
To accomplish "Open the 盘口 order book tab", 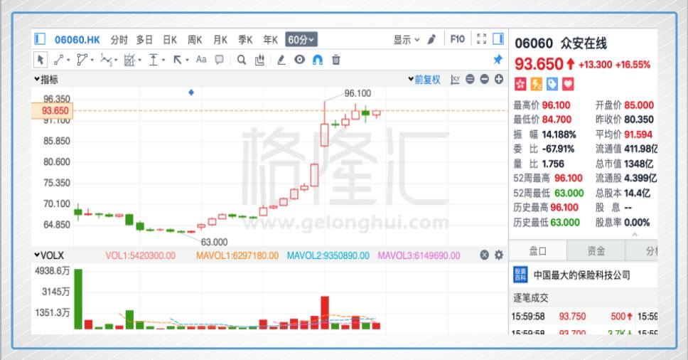I will click(537, 250).
